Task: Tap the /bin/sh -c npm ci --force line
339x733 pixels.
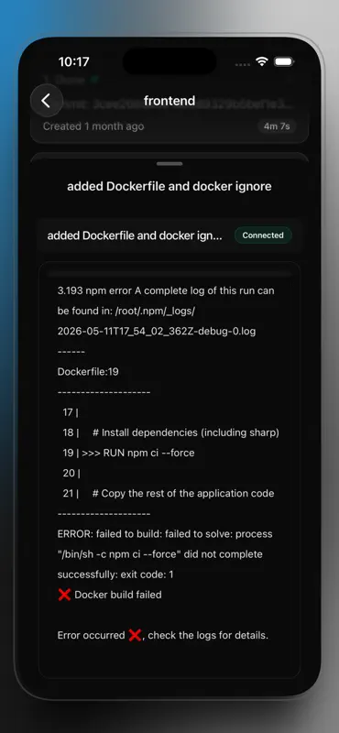Action: 160,554
